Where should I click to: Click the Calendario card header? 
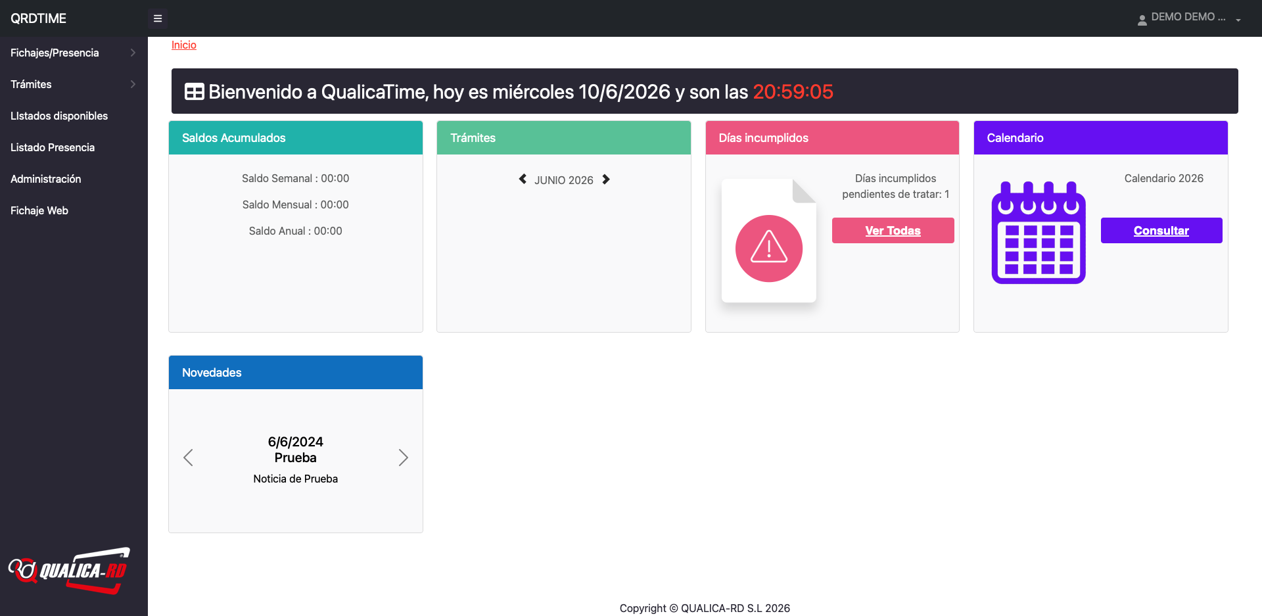coord(1101,137)
